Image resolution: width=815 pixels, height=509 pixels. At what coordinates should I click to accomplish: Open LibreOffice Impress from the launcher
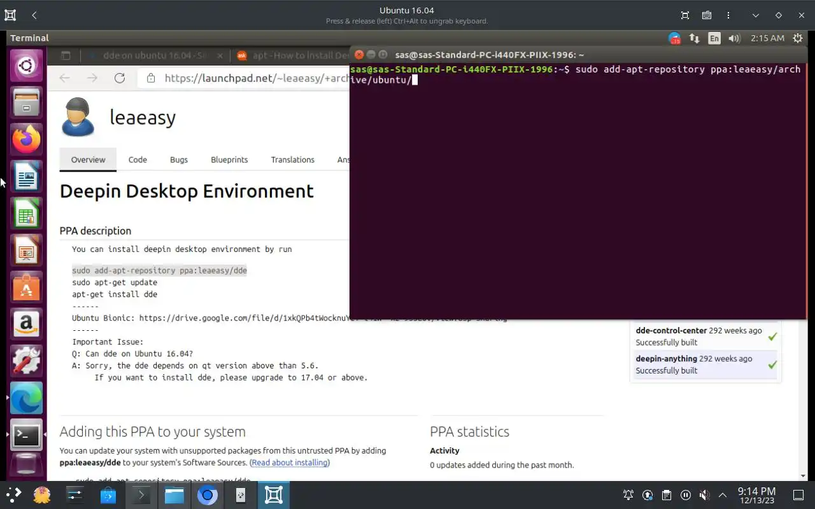(26, 250)
